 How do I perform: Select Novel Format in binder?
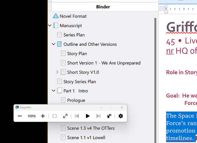pyautogui.click(x=73, y=16)
